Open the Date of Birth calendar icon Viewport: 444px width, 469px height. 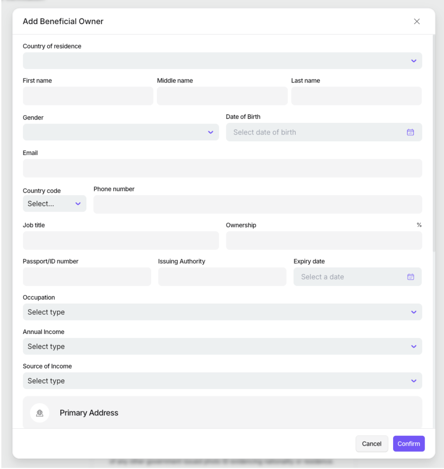[x=410, y=132]
